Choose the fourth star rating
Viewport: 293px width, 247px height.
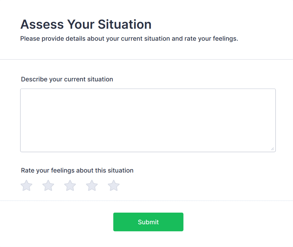(x=92, y=185)
